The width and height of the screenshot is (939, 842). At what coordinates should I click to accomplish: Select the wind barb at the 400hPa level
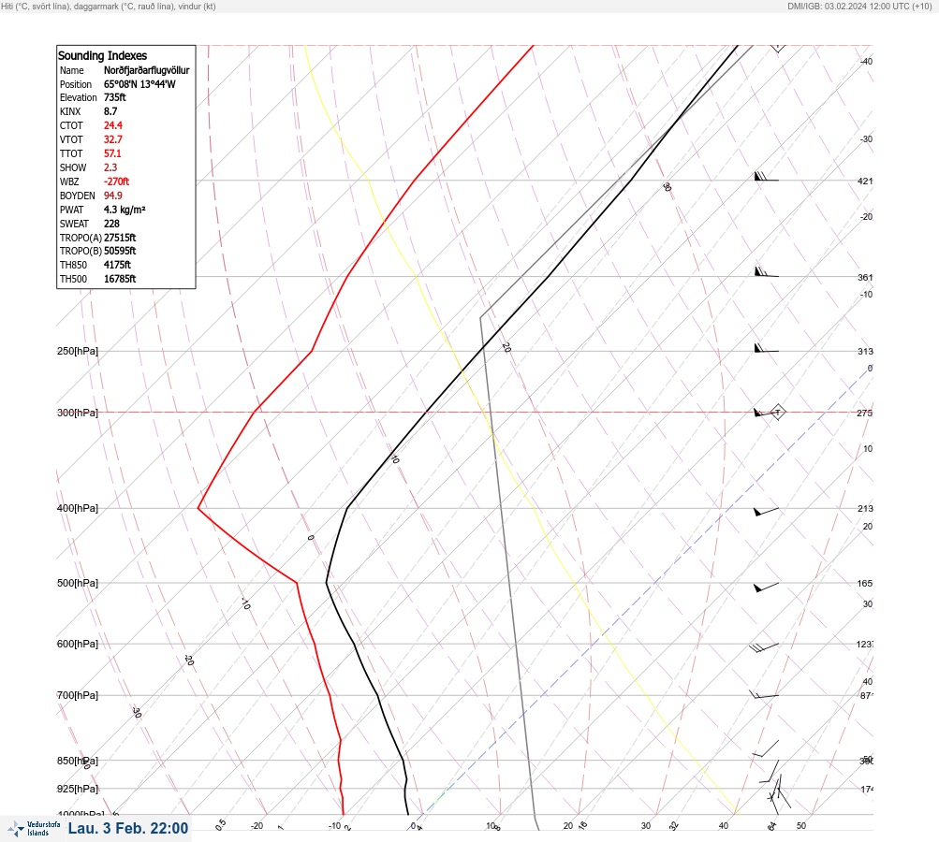click(767, 512)
